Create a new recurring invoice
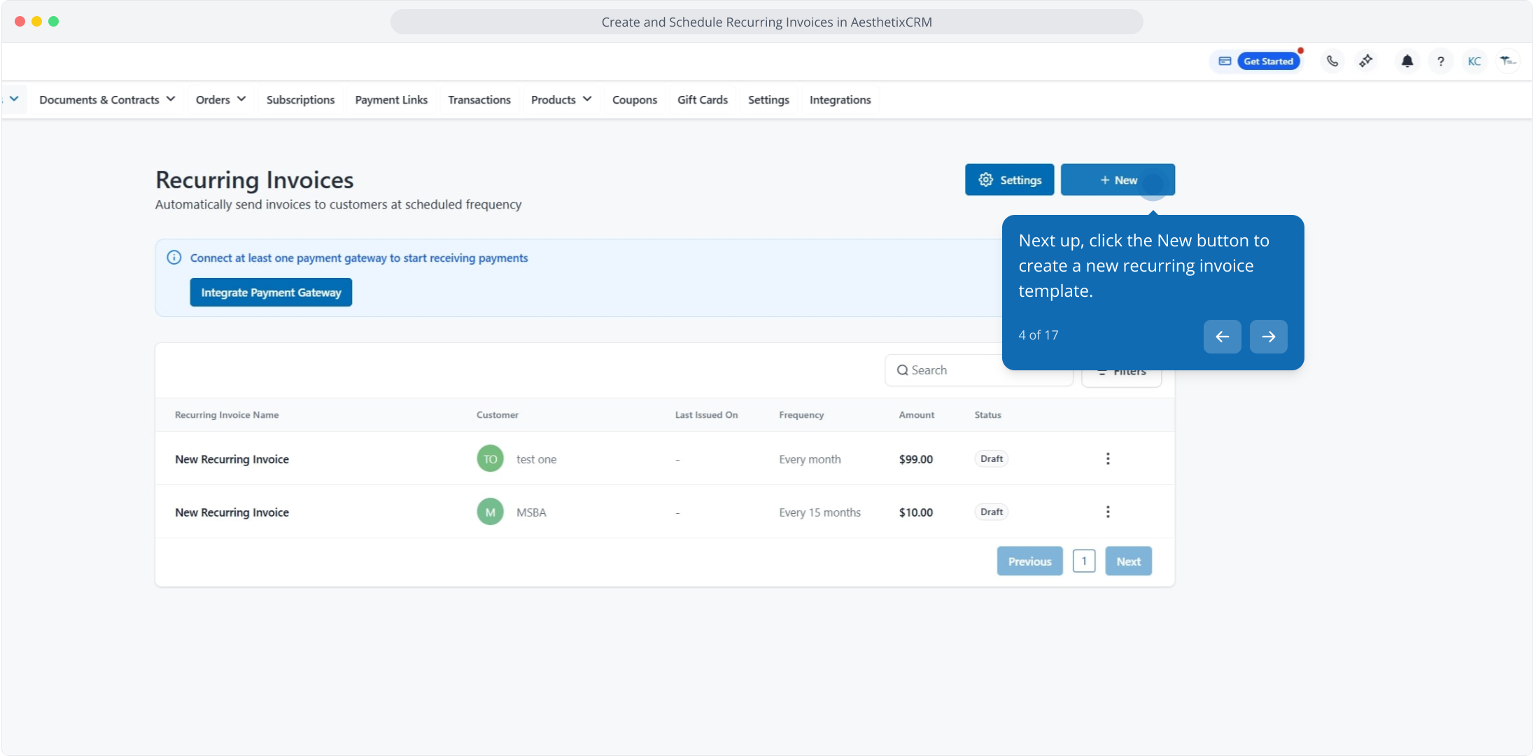 (1117, 181)
